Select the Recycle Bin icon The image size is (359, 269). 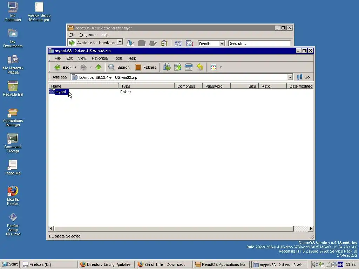[x=13, y=89]
